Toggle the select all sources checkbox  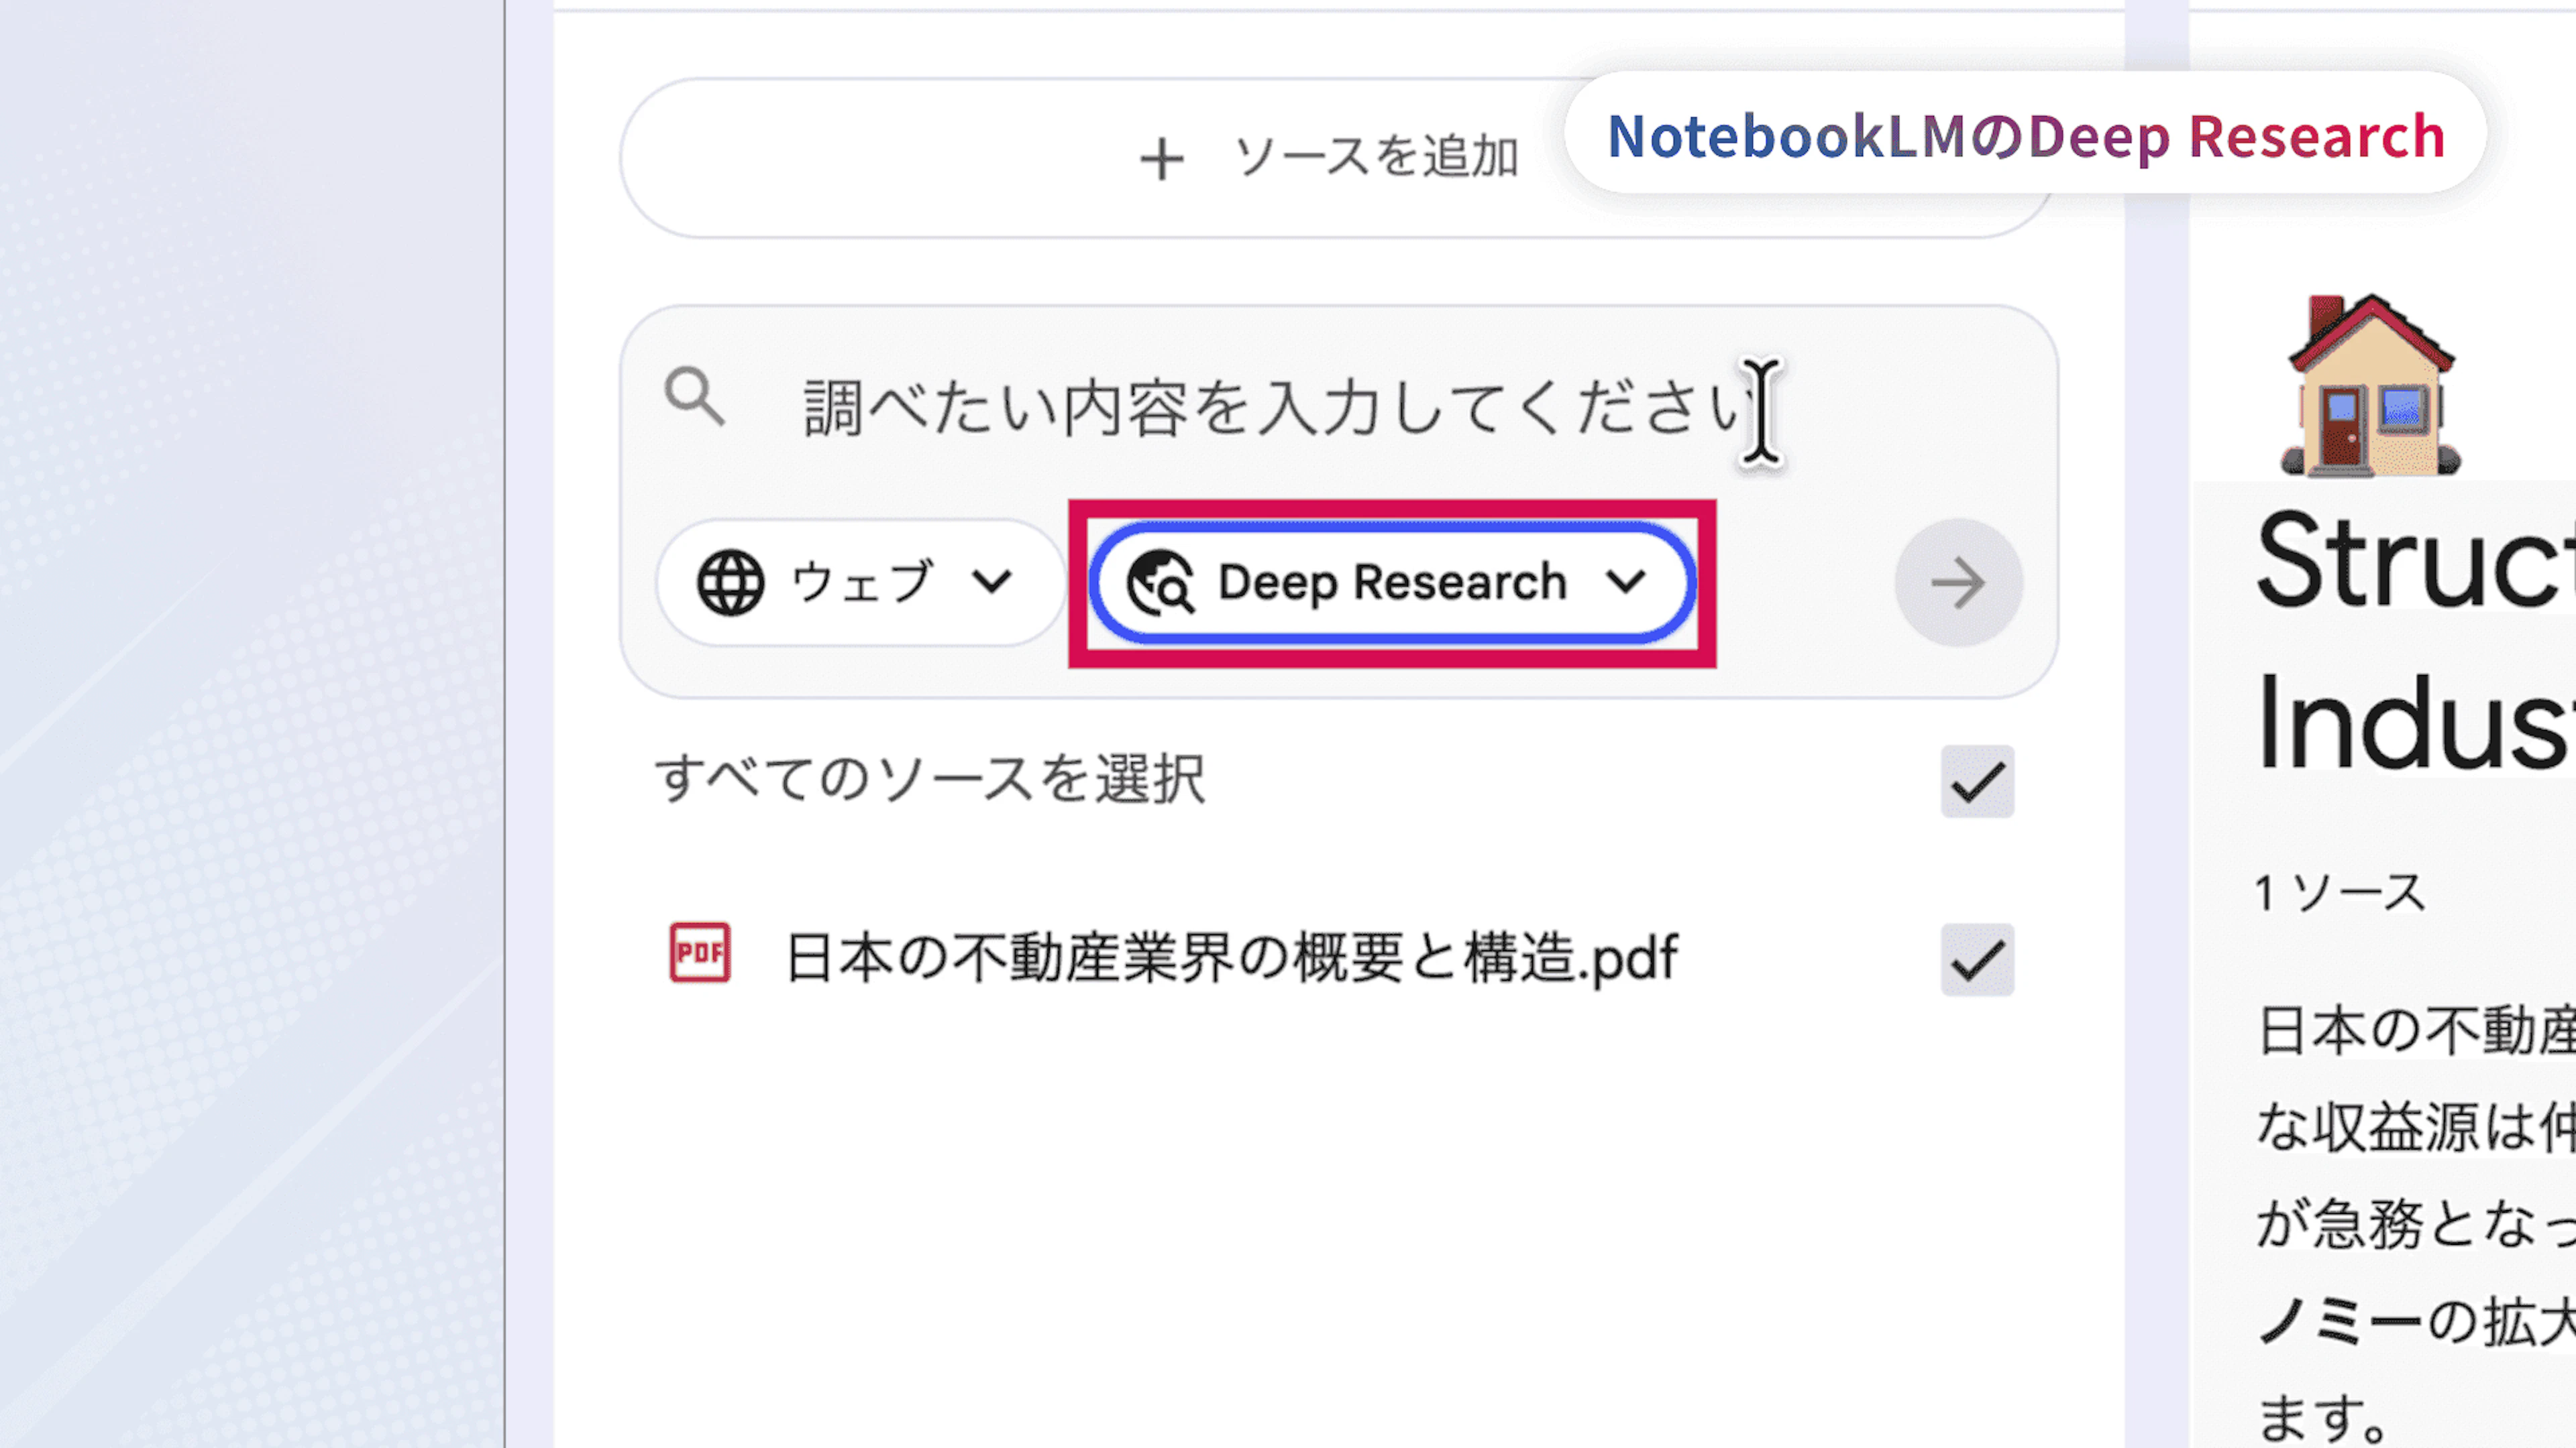(1976, 782)
